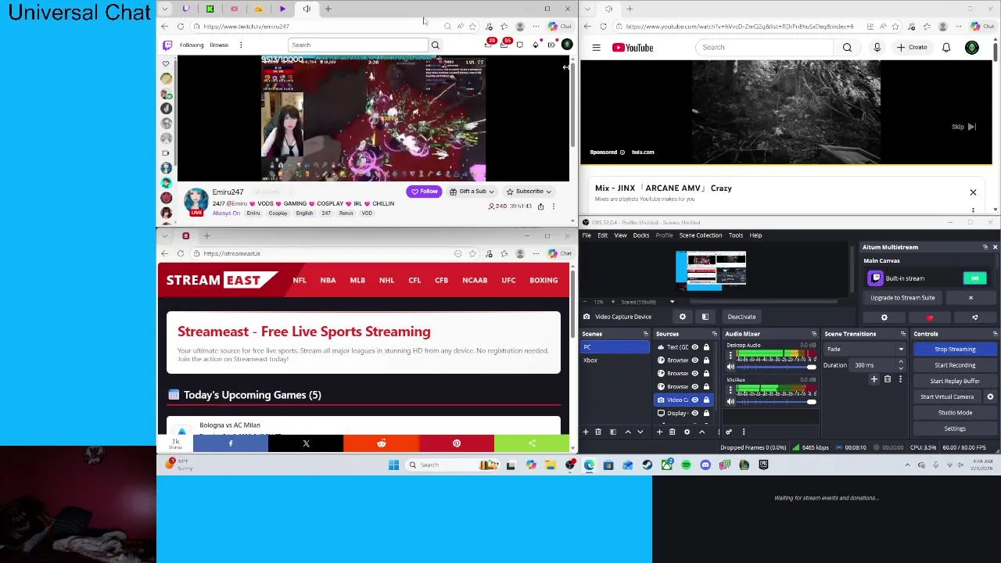Toggle Aitum Built-in stream button
This screenshot has width=1001, height=563.
[x=974, y=278]
